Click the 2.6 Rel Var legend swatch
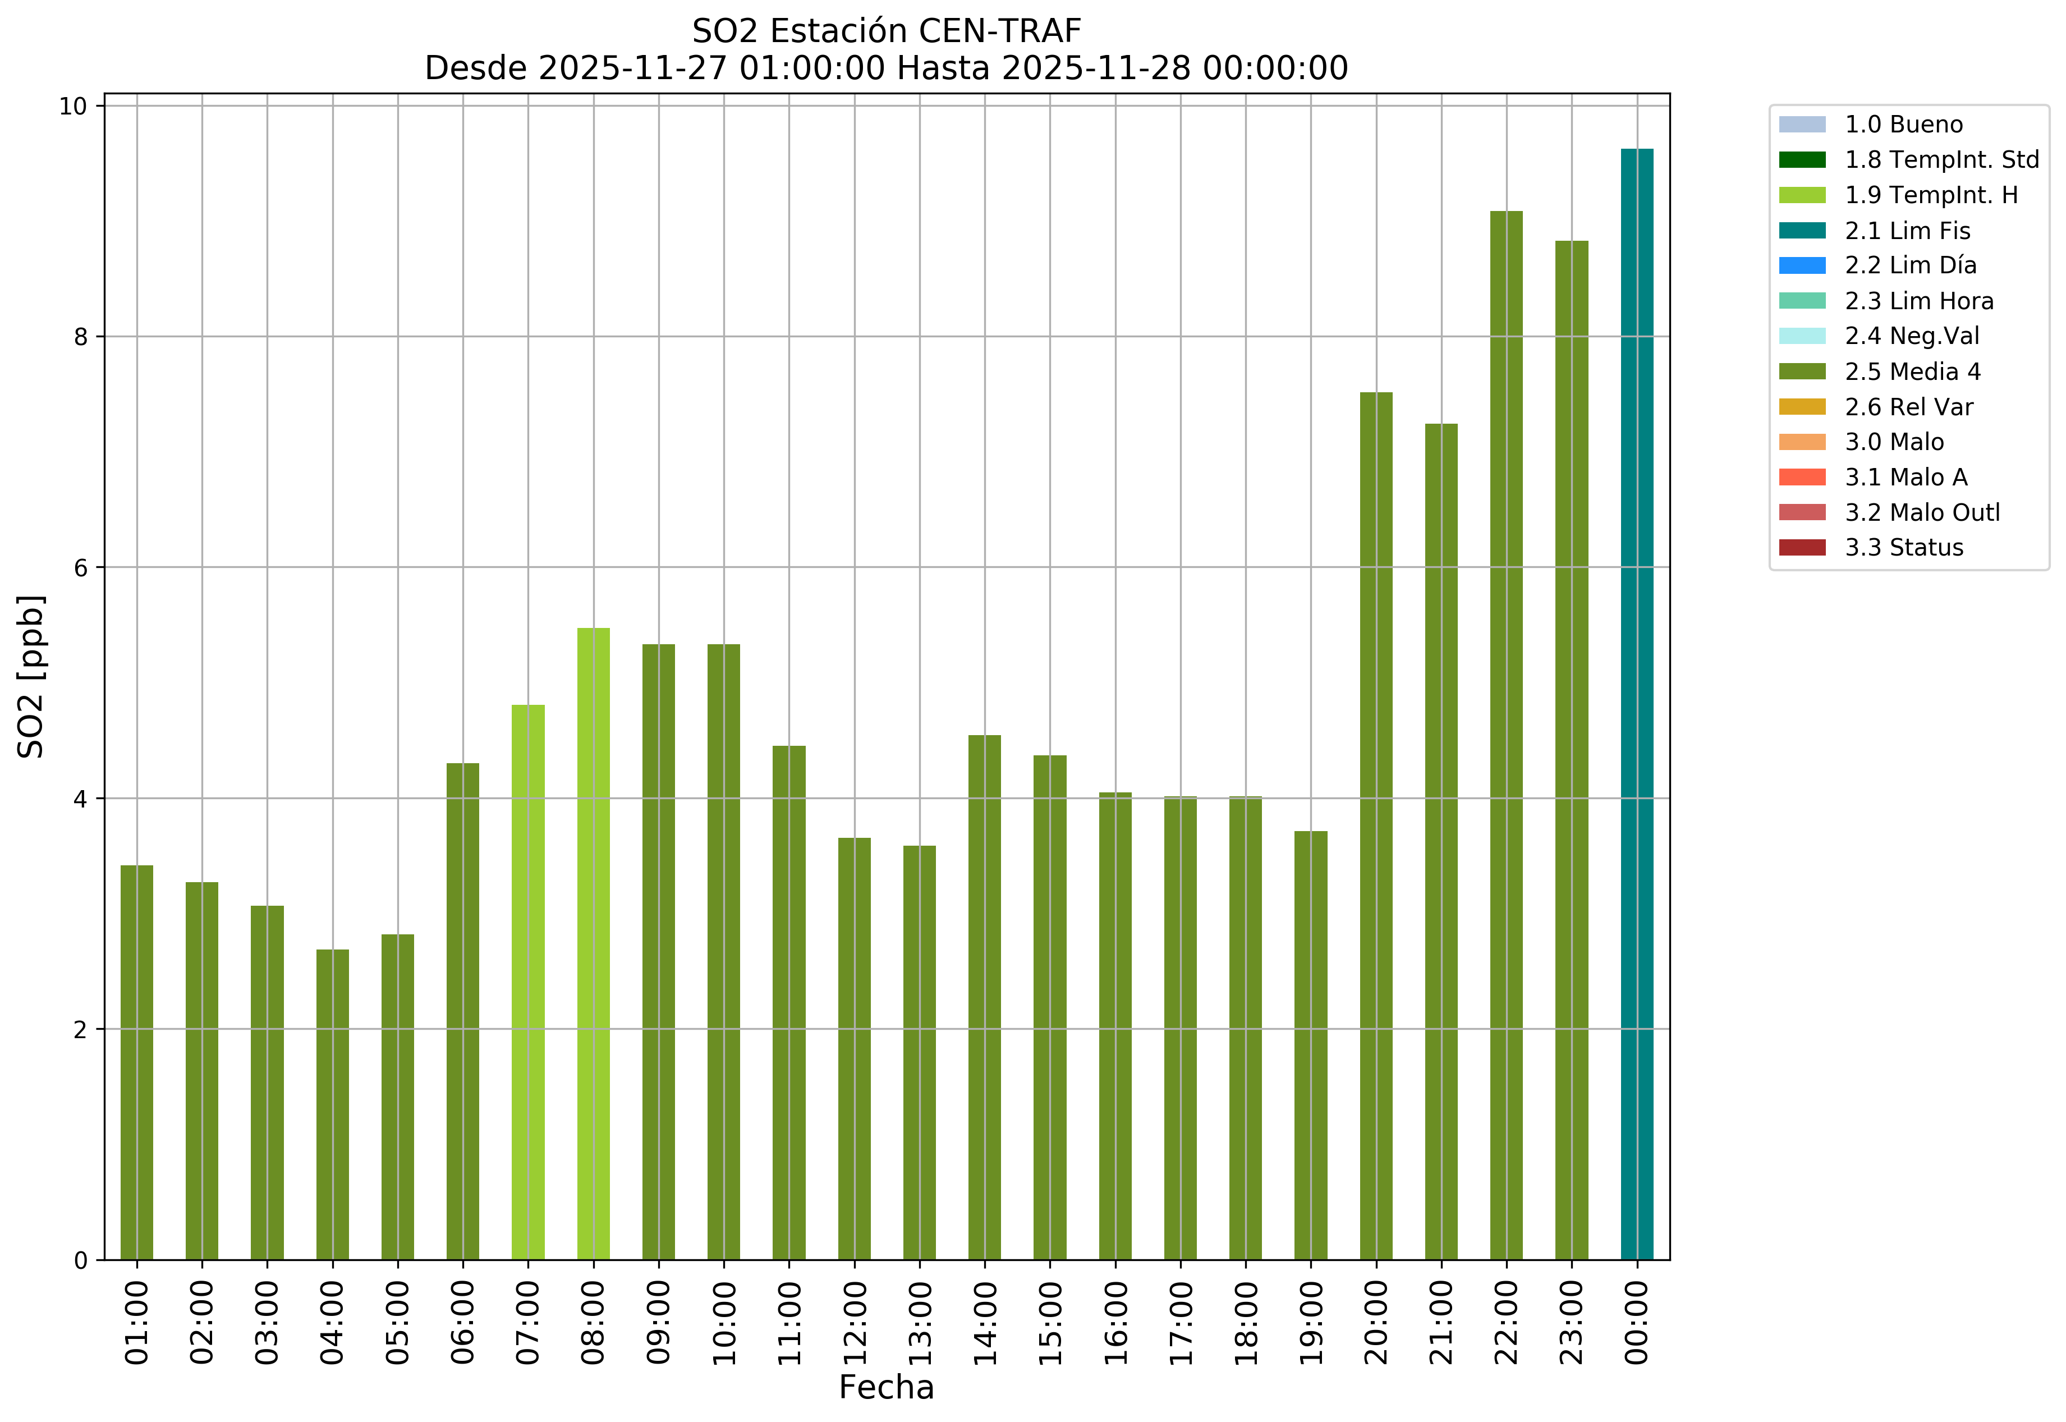Image resolution: width=2066 pixels, height=1422 pixels. [1801, 407]
